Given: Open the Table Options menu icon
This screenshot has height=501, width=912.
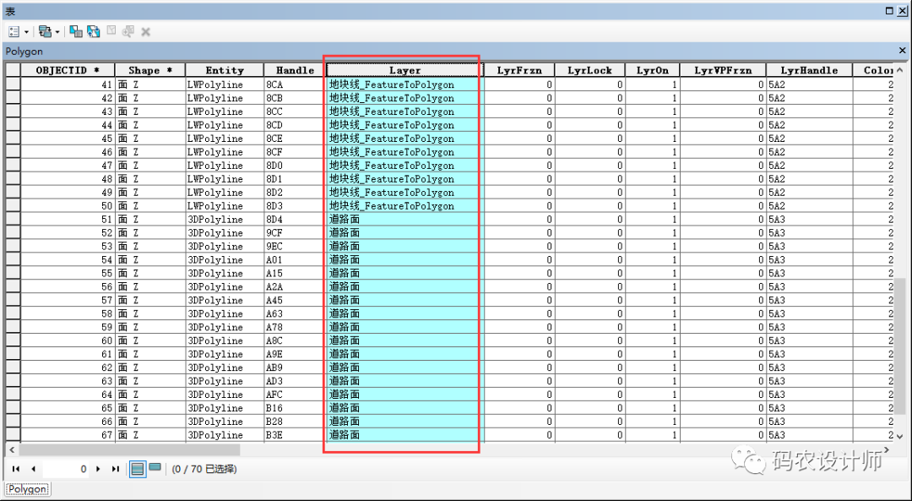Looking at the screenshot, I should (x=14, y=31).
